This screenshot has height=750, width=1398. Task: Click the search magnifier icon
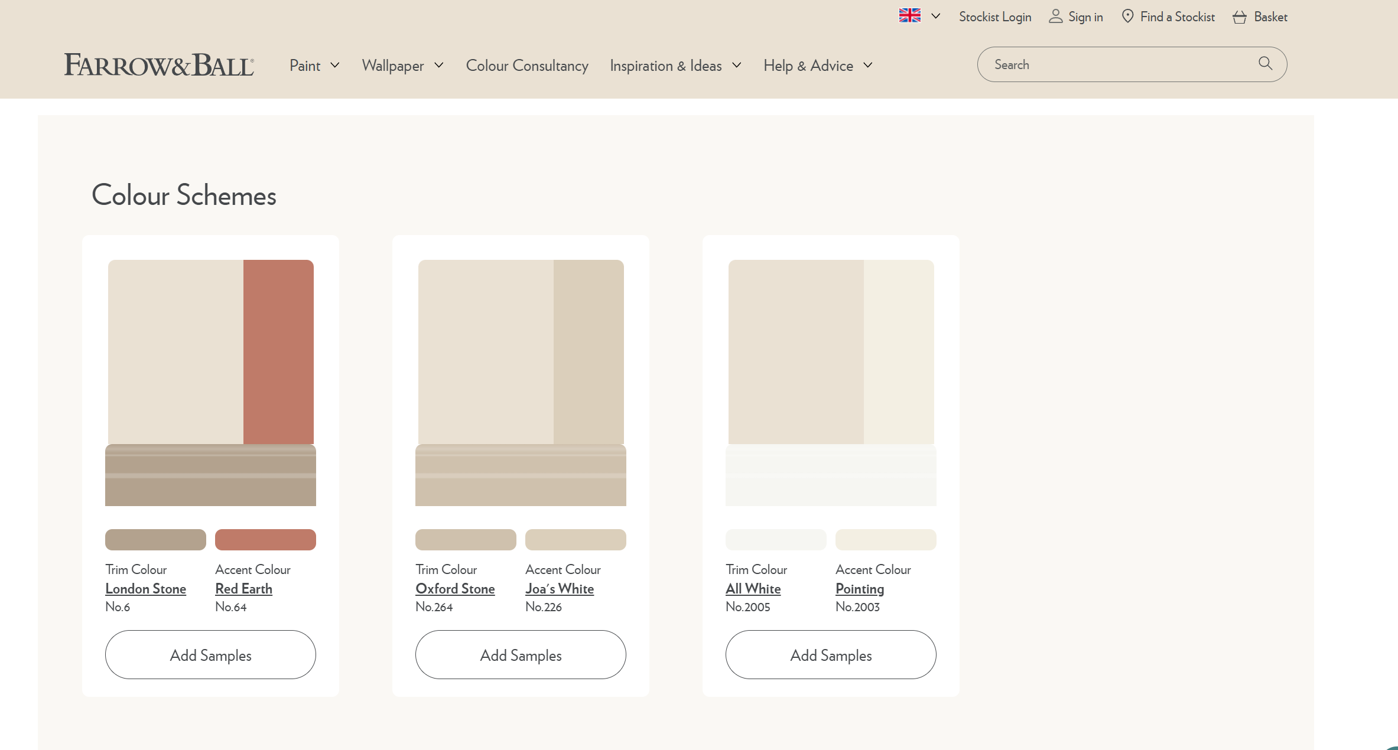point(1265,64)
